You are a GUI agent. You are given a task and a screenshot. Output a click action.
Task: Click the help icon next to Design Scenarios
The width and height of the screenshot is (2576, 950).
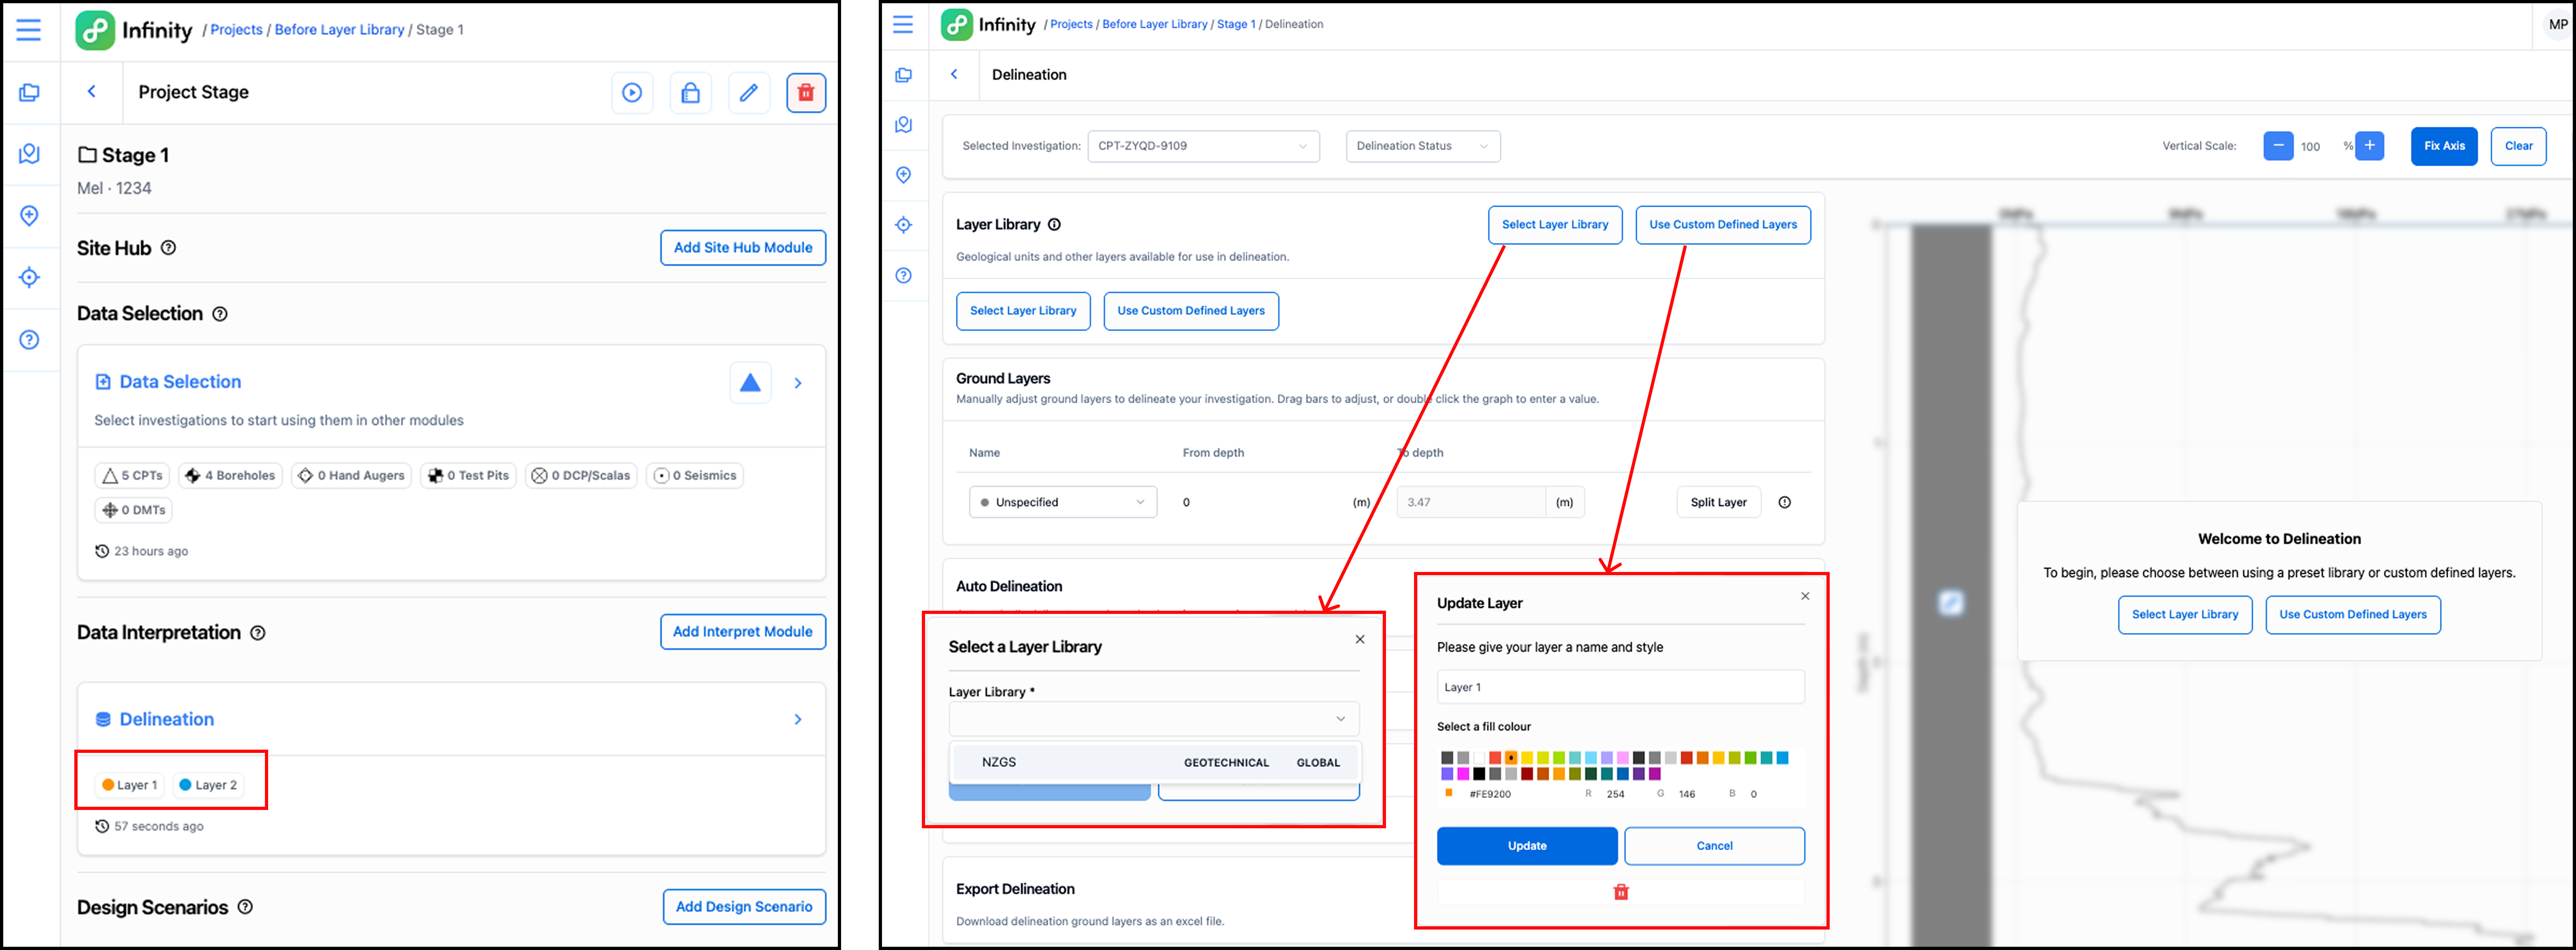tap(245, 907)
